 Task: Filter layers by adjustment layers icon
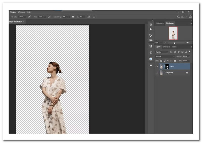pyautogui.click(x=175, y=52)
